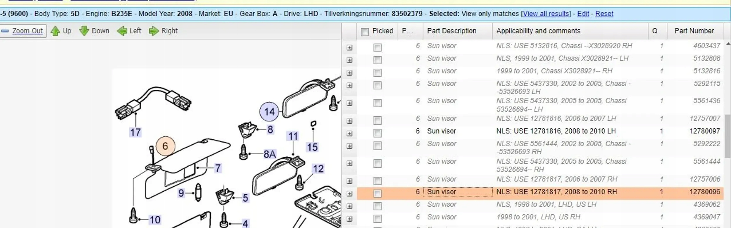Expand the row for part 12757006
The height and width of the screenshot is (228, 731).
tap(349, 181)
